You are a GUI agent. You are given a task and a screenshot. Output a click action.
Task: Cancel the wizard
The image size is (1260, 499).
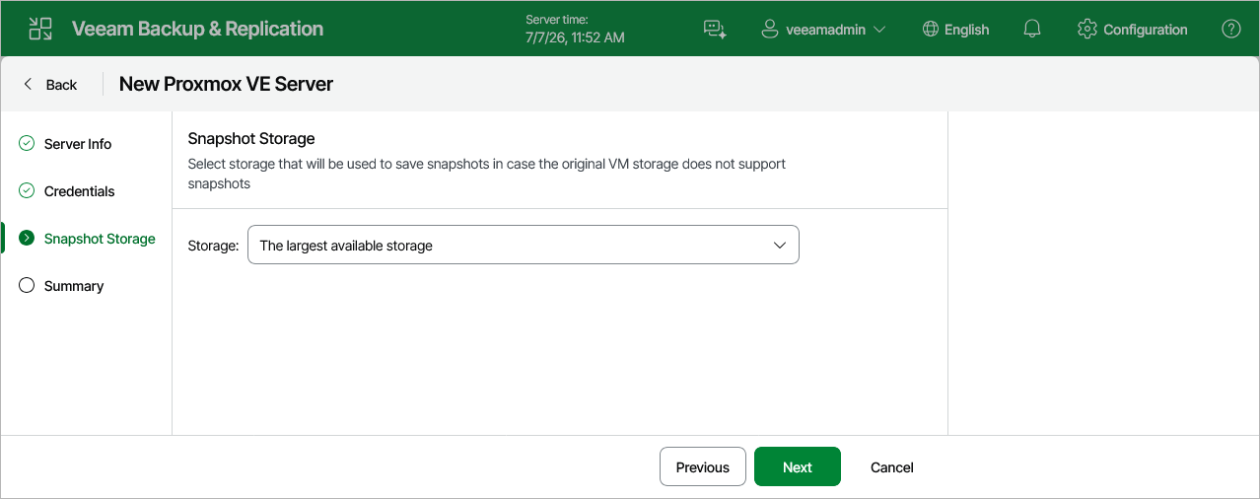892,467
